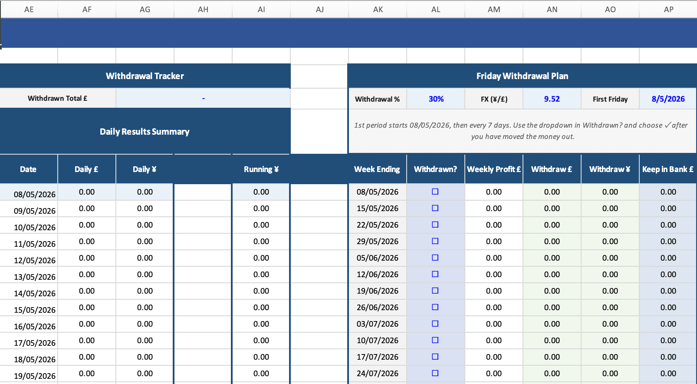This screenshot has width=697, height=384.
Task: Tick the Withdrawn checkbox for 08/05/2026 week
Action: tap(435, 192)
